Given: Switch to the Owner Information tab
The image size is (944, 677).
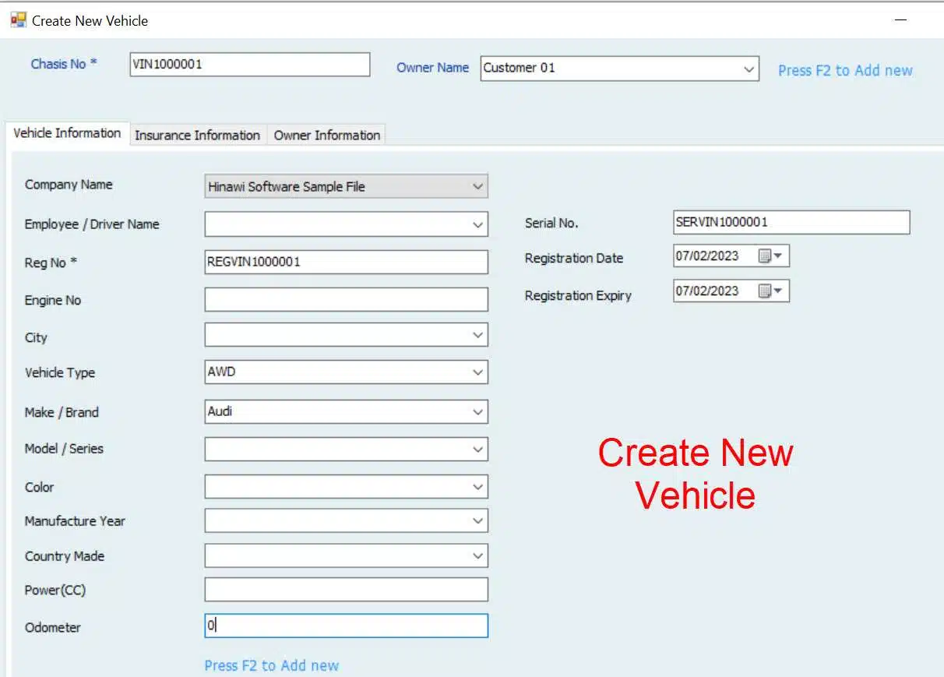Looking at the screenshot, I should pyautogui.click(x=326, y=136).
